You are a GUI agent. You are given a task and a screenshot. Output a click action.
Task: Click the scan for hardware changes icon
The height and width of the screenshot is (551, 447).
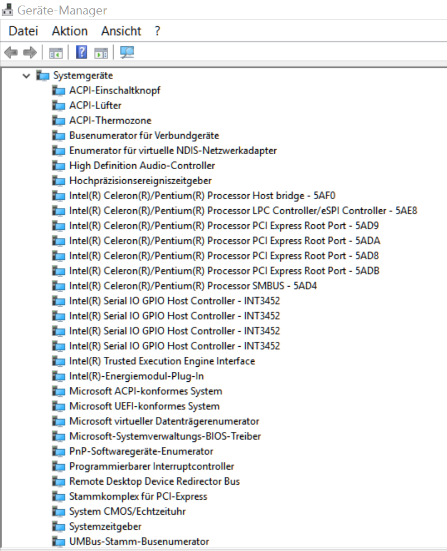coord(127,52)
